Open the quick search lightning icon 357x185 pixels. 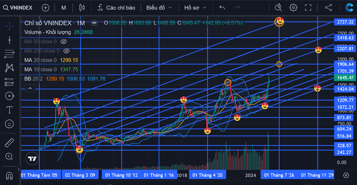[x=279, y=8]
